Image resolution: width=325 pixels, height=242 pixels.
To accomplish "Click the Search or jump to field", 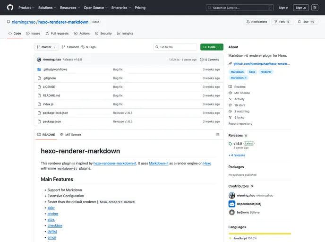I will pos(239,8).
